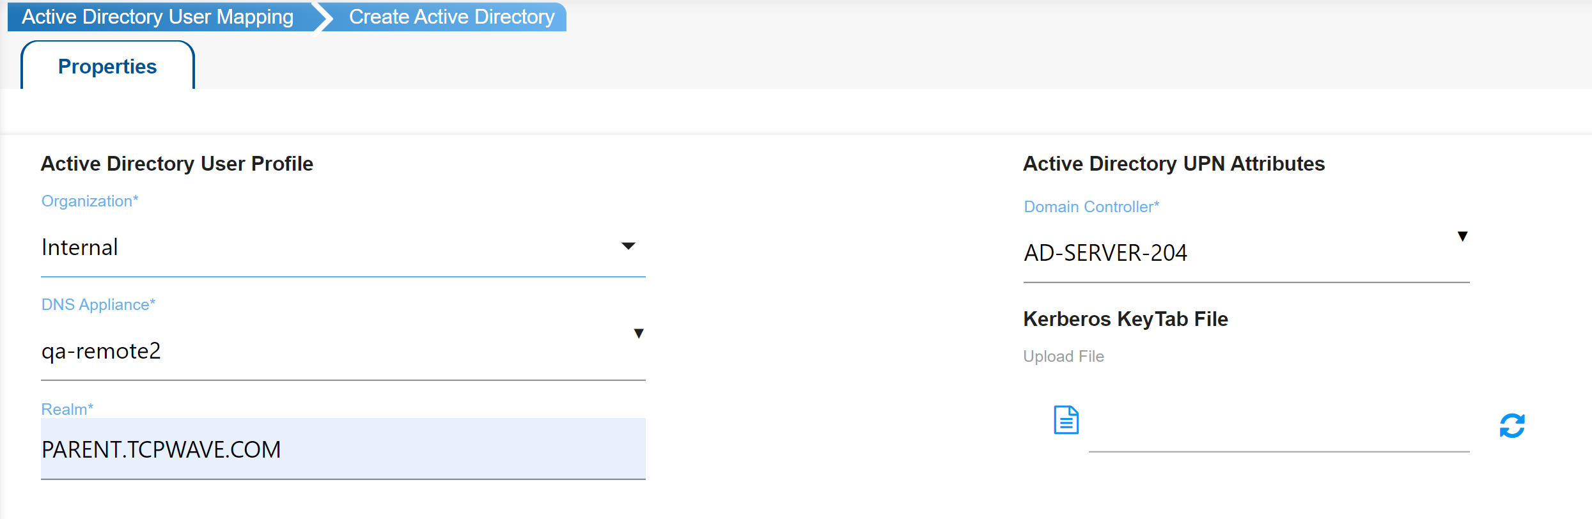
Task: Go to Active Directory User Mapping breadcrumb
Action: pyautogui.click(x=157, y=17)
